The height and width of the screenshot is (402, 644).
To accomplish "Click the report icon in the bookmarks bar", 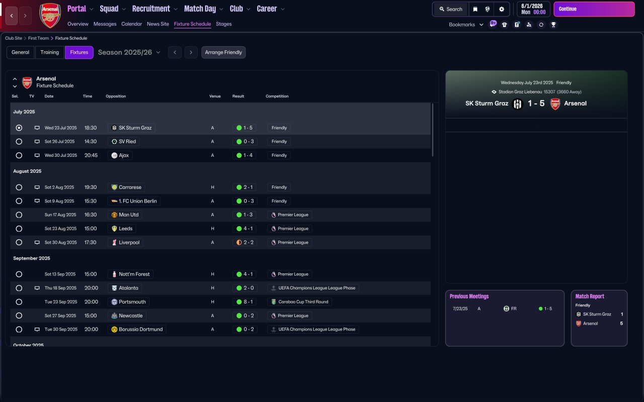I will click(x=517, y=25).
